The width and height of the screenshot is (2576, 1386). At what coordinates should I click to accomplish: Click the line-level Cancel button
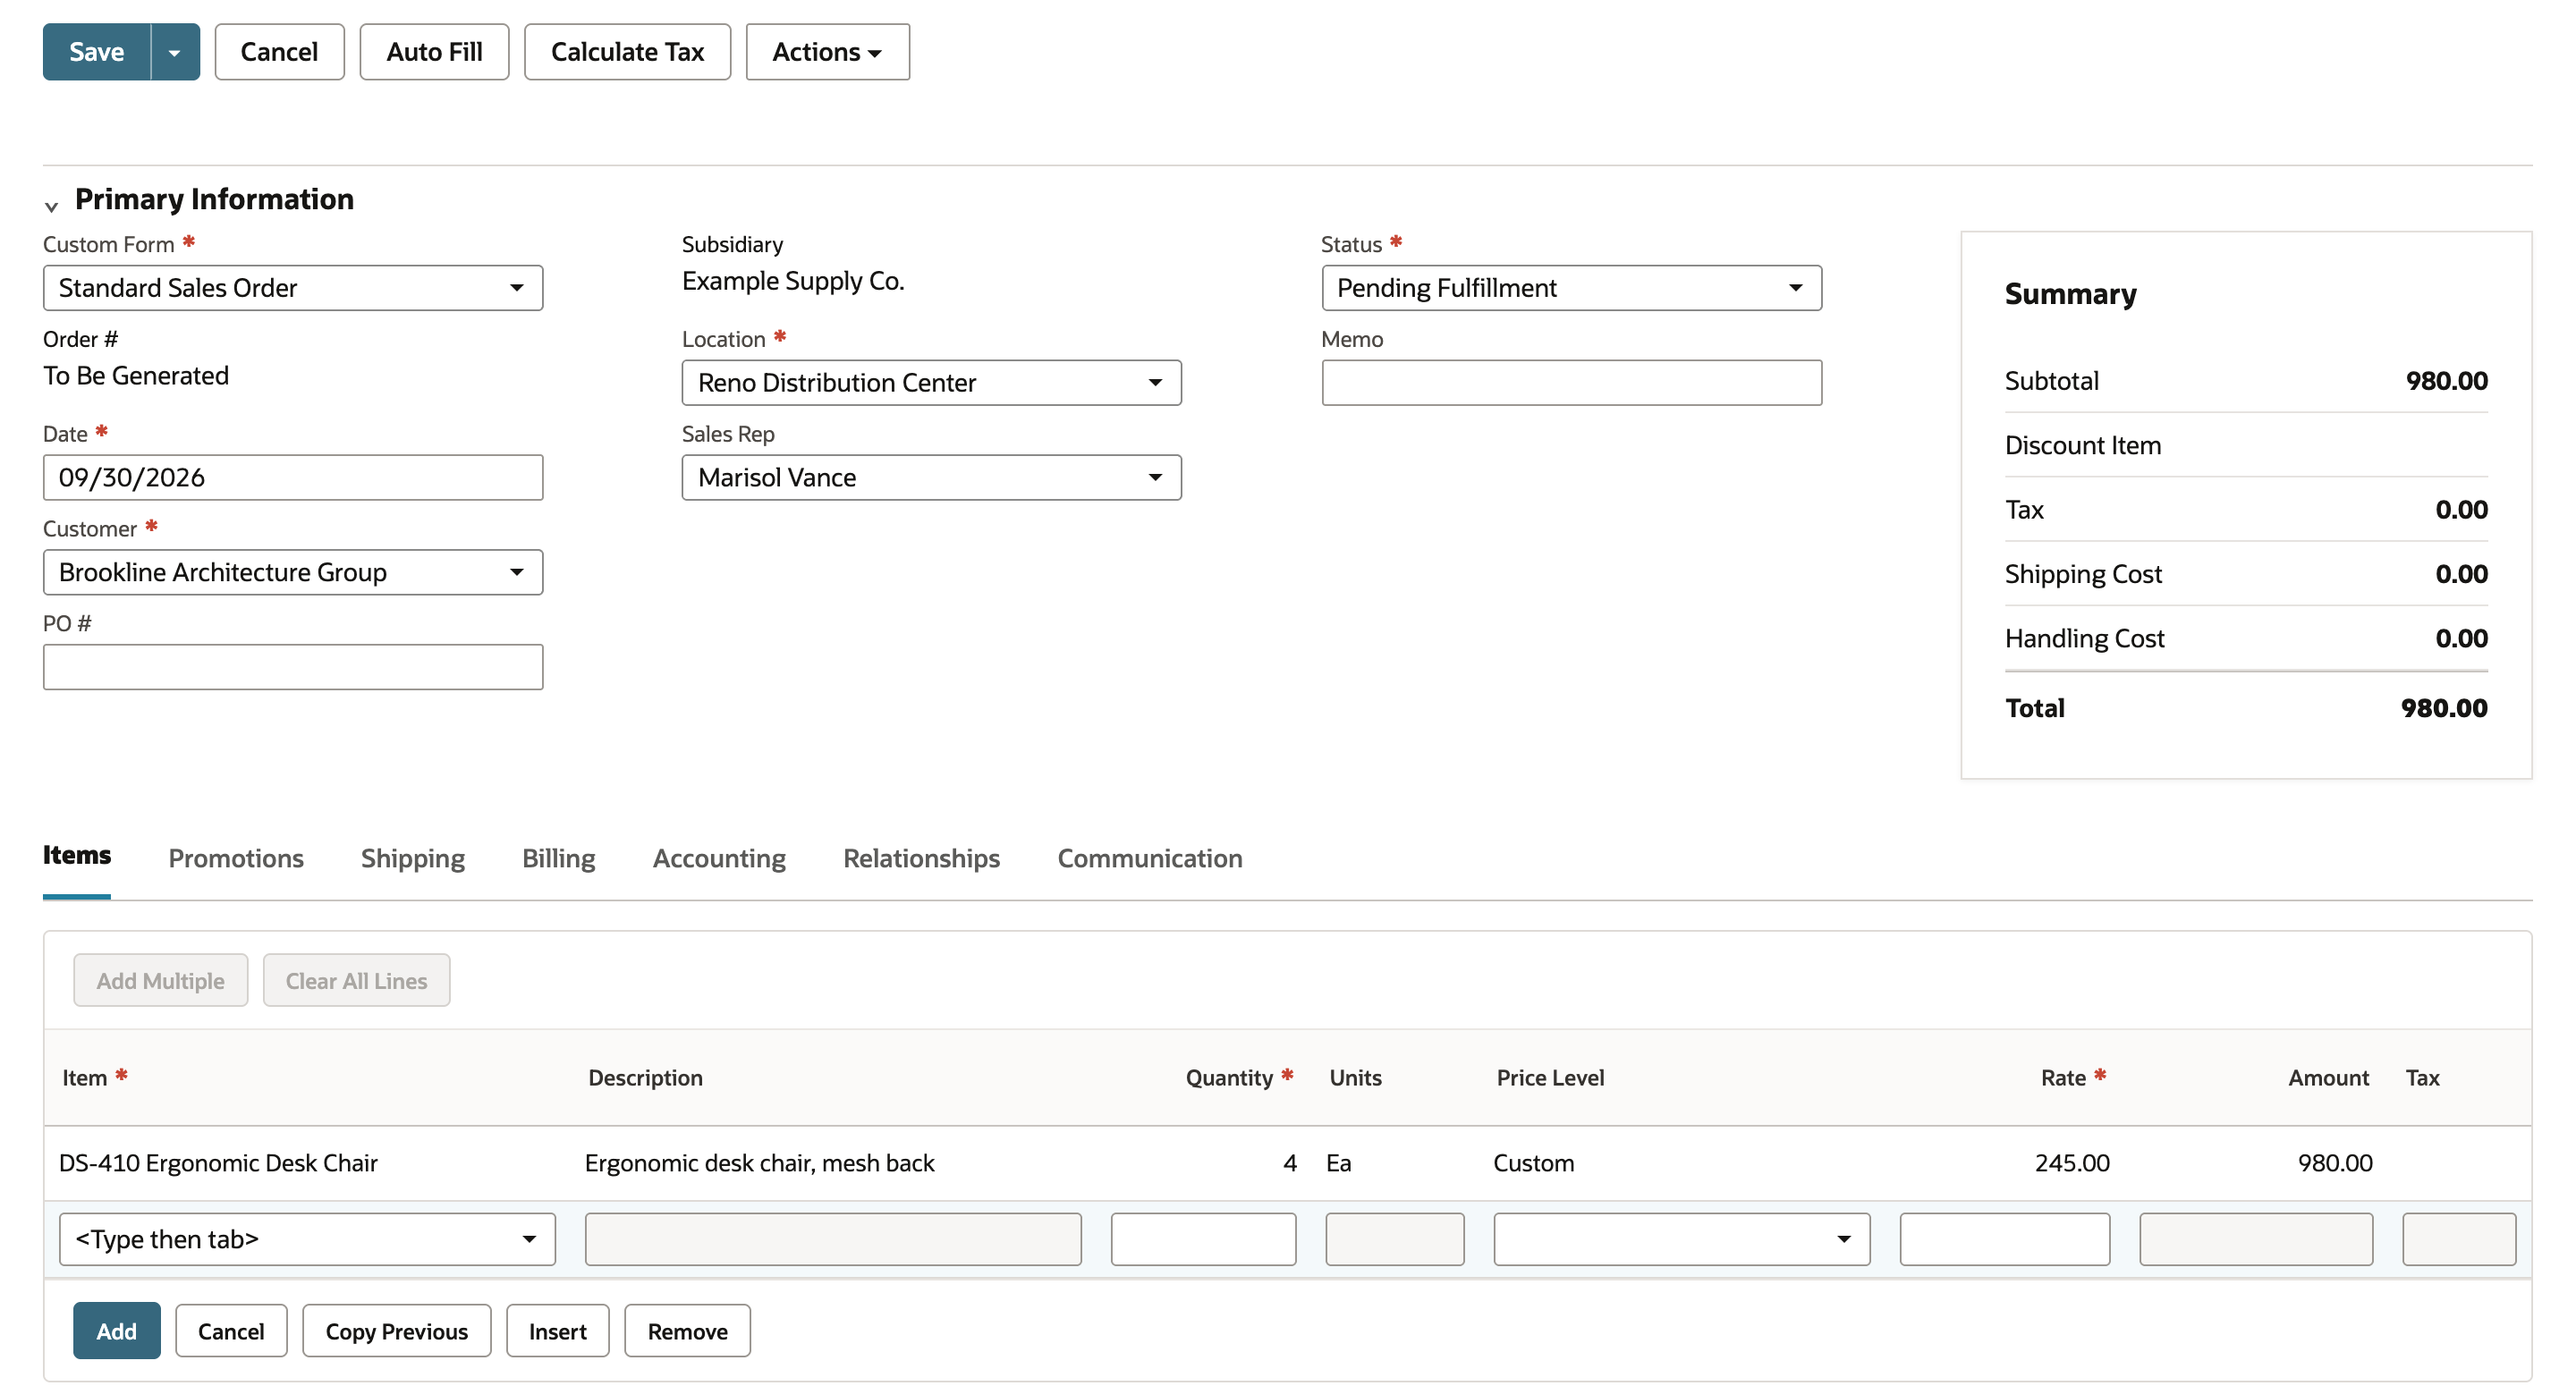pyautogui.click(x=231, y=1331)
